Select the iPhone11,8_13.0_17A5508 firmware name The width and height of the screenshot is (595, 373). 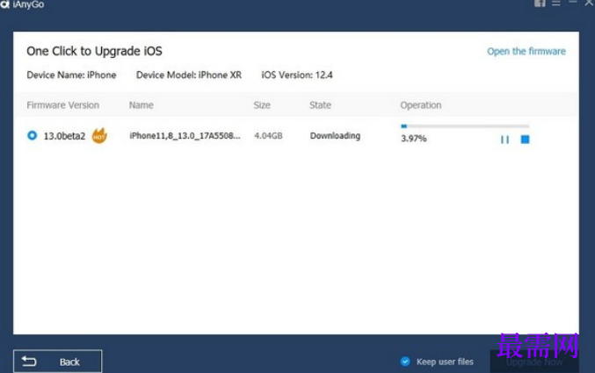pos(185,136)
